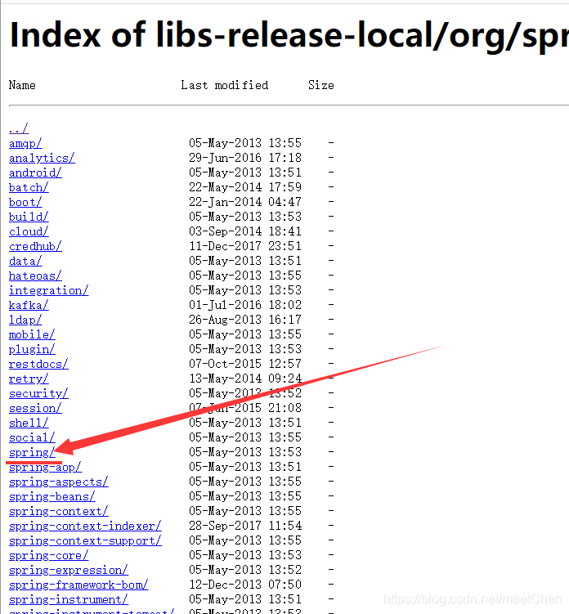Image resolution: width=569 pixels, height=614 pixels.
Task: Open the android/ folder link
Action: point(35,173)
